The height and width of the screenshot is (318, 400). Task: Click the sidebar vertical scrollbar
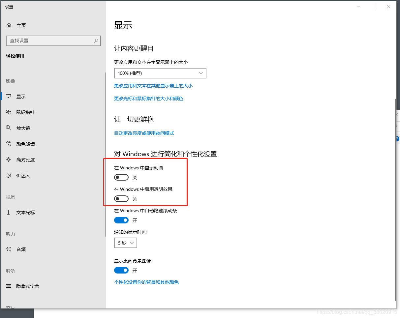pos(105,154)
